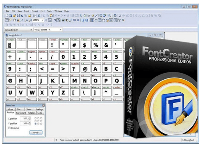This screenshot has height=146, width=202.
Task: Select the middle-left anchor radio button
Action: pyautogui.click(x=36, y=121)
